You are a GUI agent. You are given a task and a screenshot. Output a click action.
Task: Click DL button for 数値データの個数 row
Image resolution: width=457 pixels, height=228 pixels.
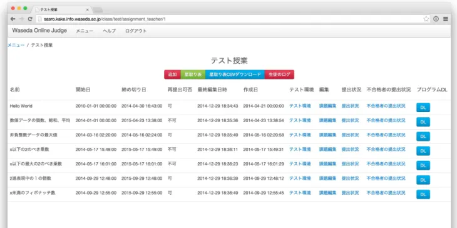tap(423, 122)
